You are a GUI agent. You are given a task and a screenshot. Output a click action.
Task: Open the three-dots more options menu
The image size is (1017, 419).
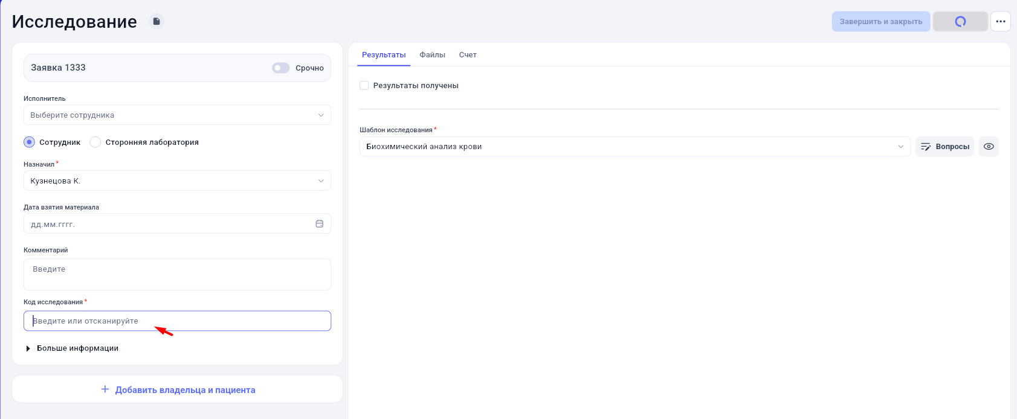click(1001, 22)
